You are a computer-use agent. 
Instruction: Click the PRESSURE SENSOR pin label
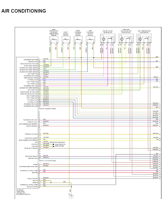pyautogui.click(x=31, y=156)
